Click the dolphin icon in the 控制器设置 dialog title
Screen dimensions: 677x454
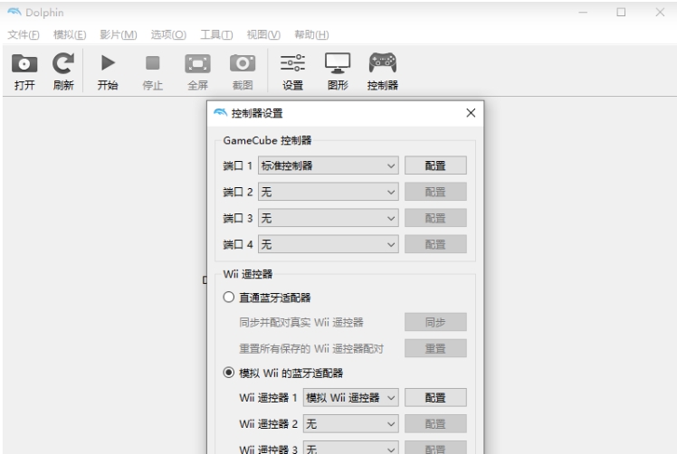click(x=220, y=113)
